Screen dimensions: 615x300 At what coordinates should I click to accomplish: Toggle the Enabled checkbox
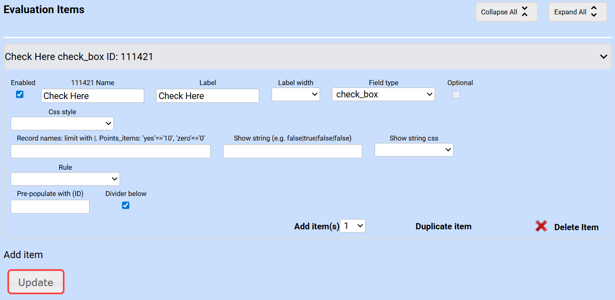[20, 95]
